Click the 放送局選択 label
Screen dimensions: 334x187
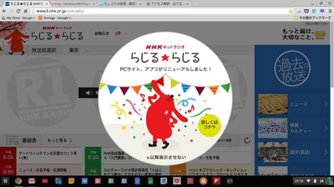click(x=44, y=50)
